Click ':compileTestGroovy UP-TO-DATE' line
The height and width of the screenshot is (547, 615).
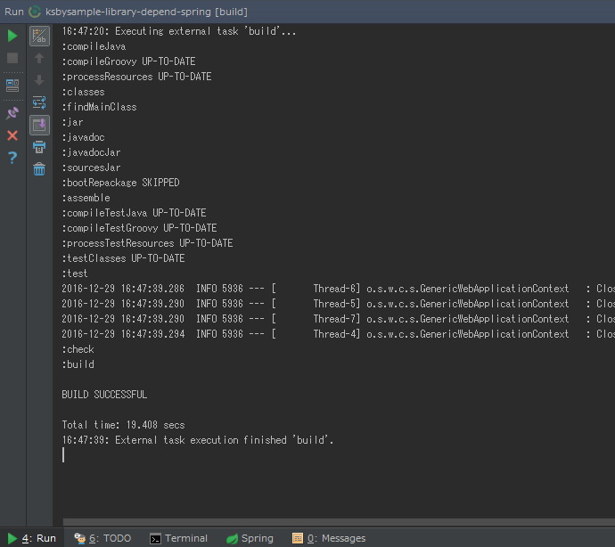(x=139, y=228)
